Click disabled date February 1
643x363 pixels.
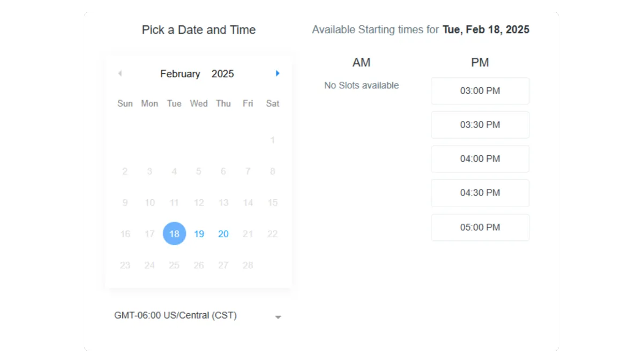[x=272, y=140]
